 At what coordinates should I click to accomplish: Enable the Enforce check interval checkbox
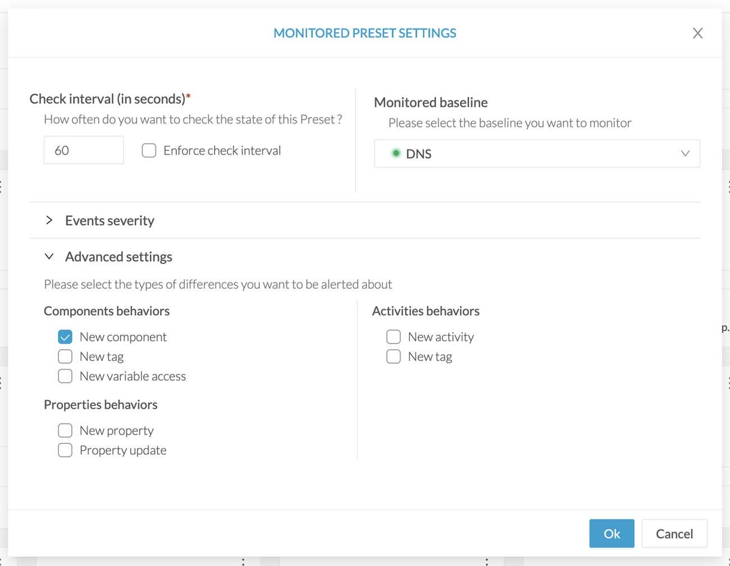tap(149, 150)
